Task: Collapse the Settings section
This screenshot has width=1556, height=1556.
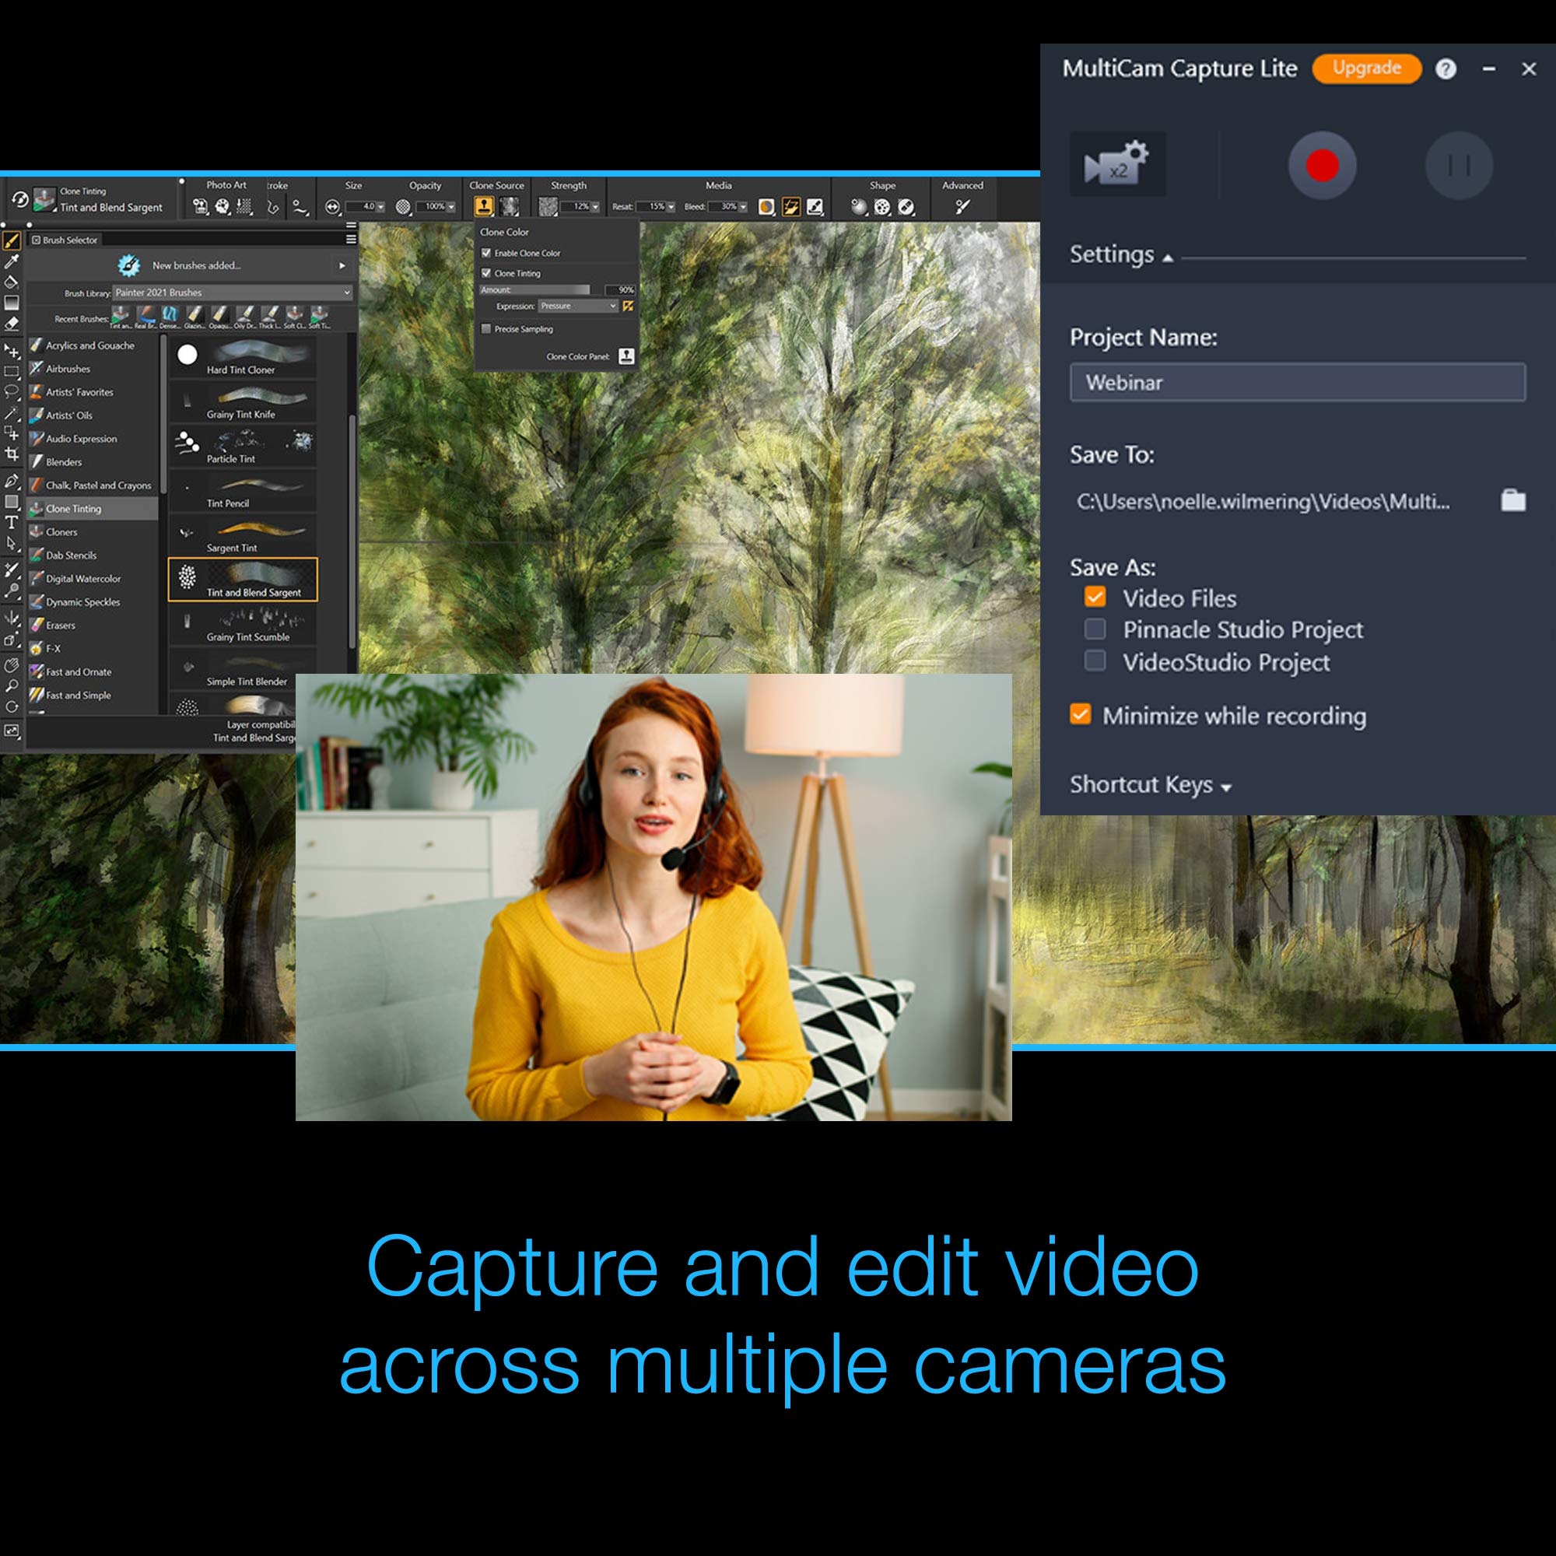Action: point(1120,255)
